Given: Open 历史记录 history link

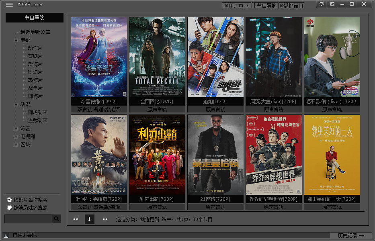Looking at the screenshot, I should (350, 235).
